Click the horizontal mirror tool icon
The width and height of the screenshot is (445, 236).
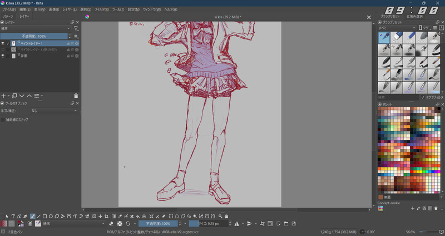click(236, 224)
